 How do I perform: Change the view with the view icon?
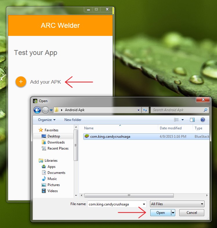[176, 120]
